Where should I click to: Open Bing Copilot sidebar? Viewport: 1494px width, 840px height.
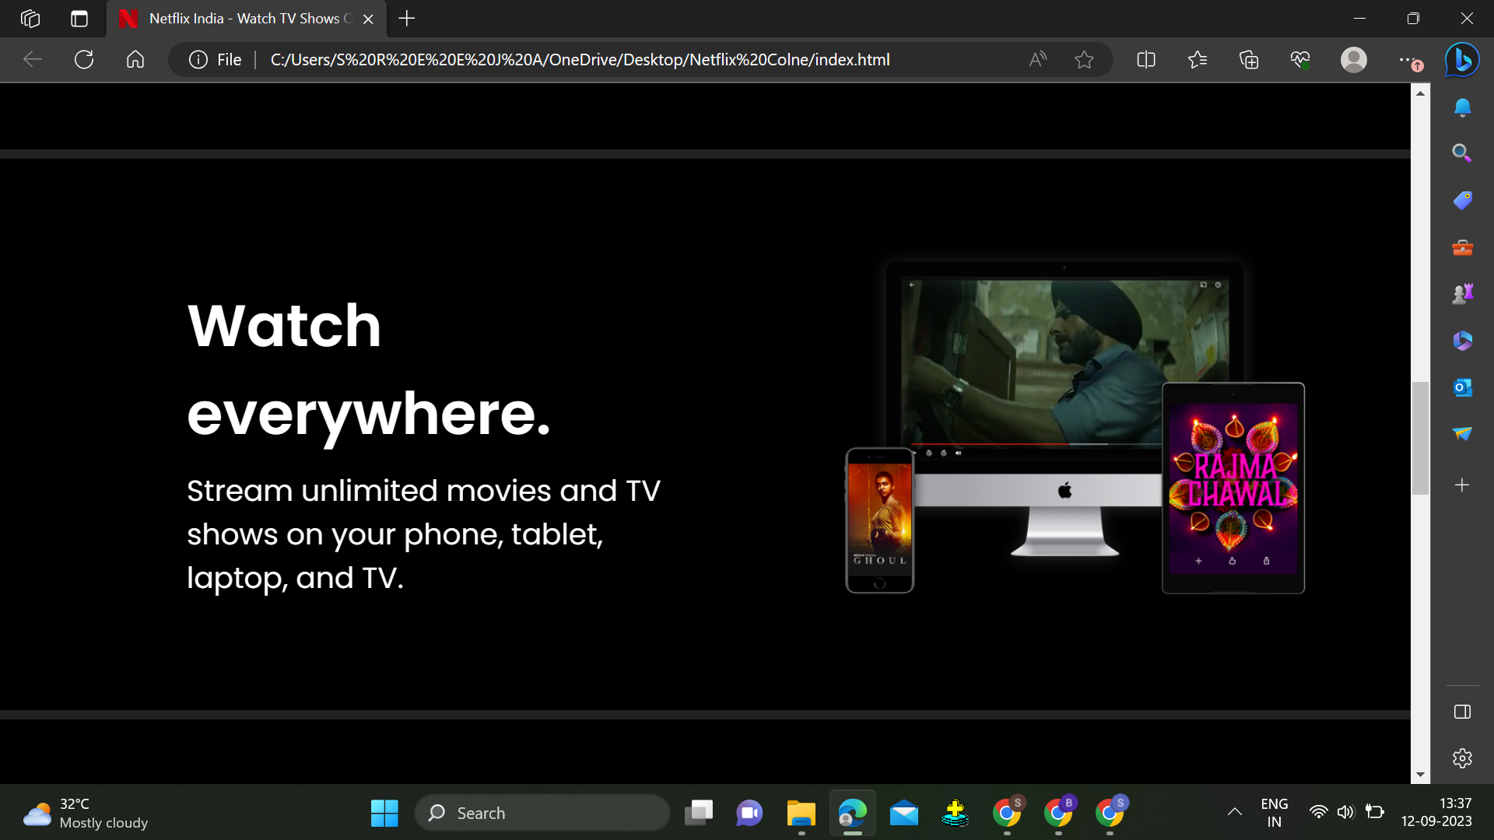click(x=1461, y=60)
